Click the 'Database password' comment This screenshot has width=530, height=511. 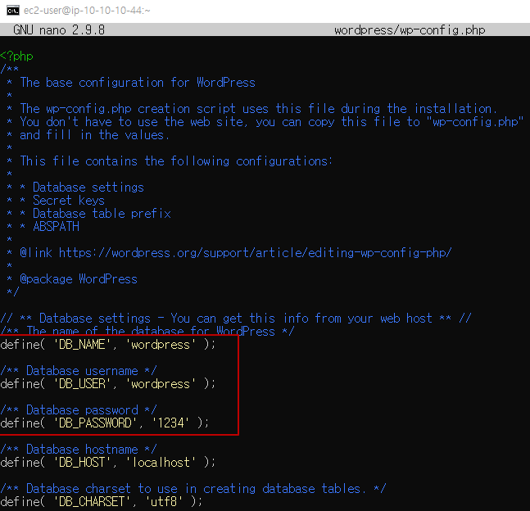click(x=79, y=410)
